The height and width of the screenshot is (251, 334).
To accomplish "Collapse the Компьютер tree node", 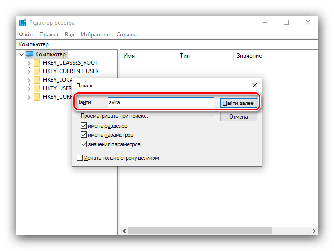I will click(x=21, y=54).
